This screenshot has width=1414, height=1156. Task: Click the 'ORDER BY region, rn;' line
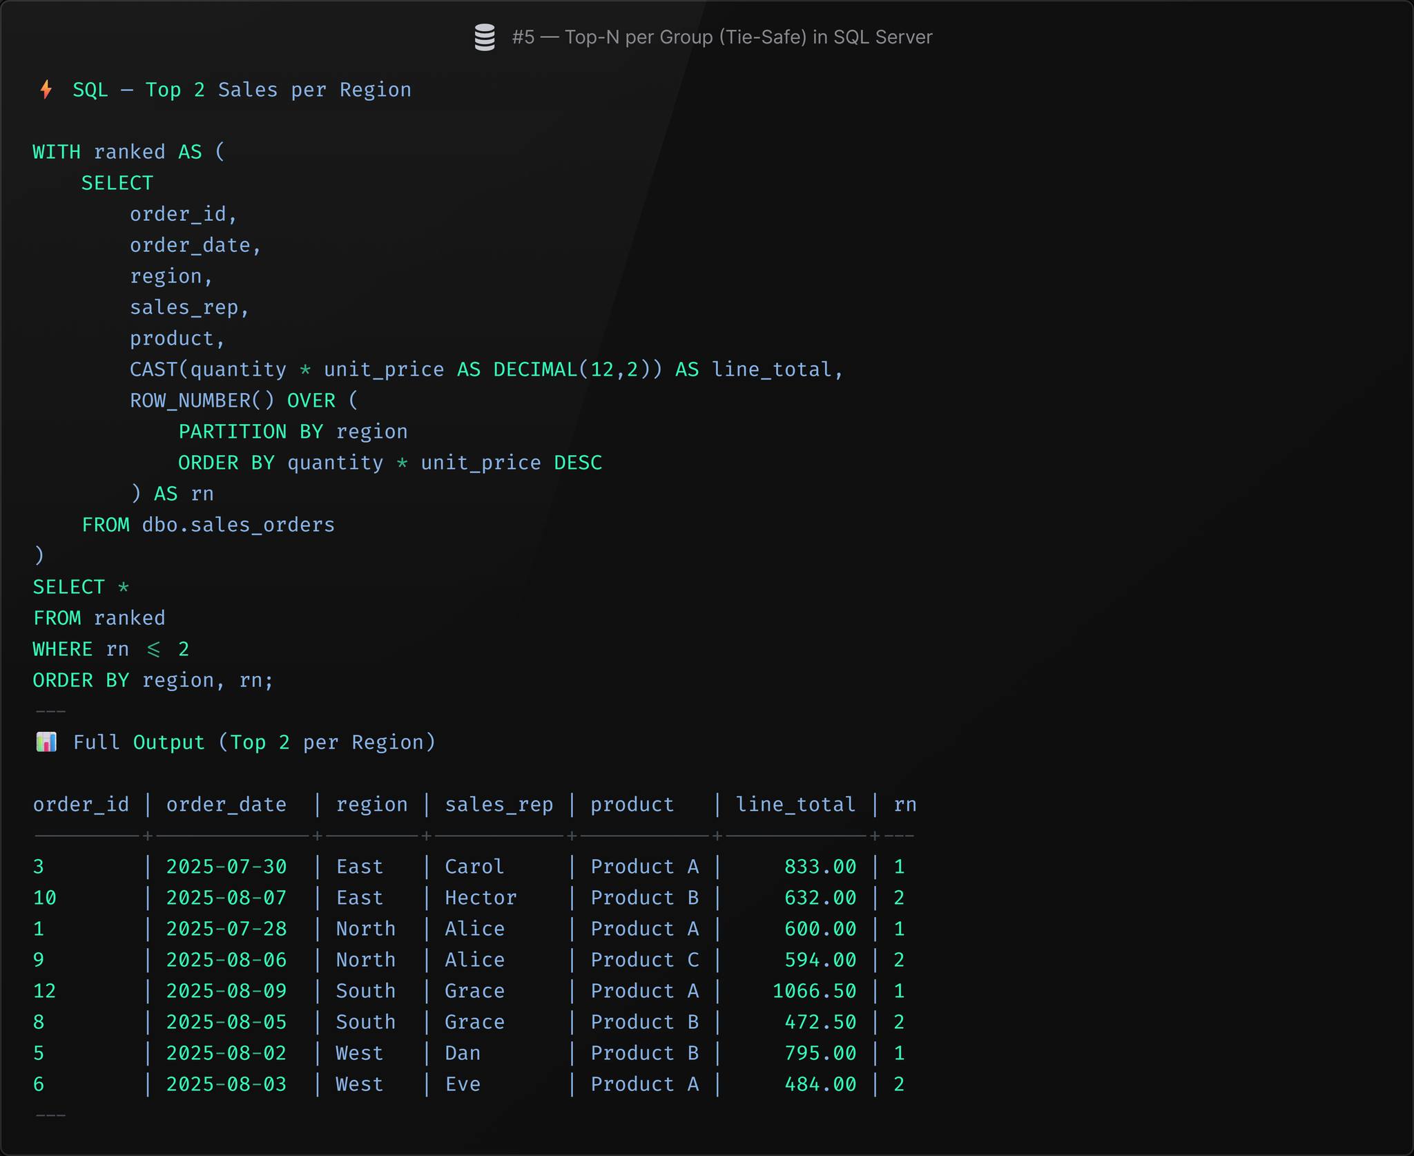tap(153, 680)
